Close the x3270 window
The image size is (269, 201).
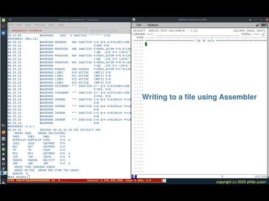(x=267, y=20)
